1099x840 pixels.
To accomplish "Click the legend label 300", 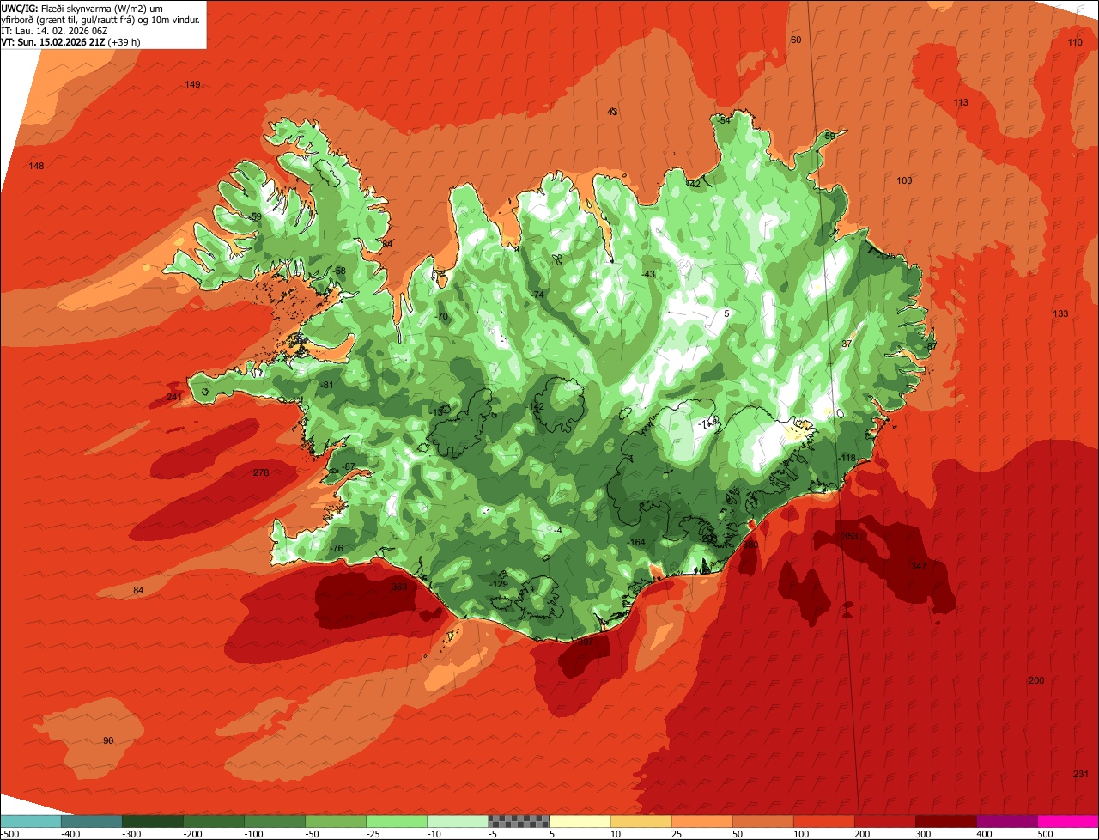I will [921, 834].
